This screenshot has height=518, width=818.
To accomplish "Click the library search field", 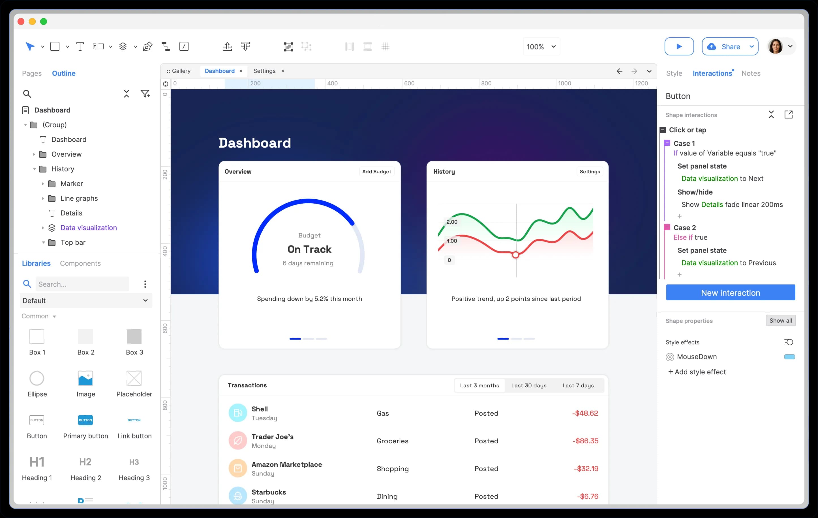I will [x=82, y=284].
